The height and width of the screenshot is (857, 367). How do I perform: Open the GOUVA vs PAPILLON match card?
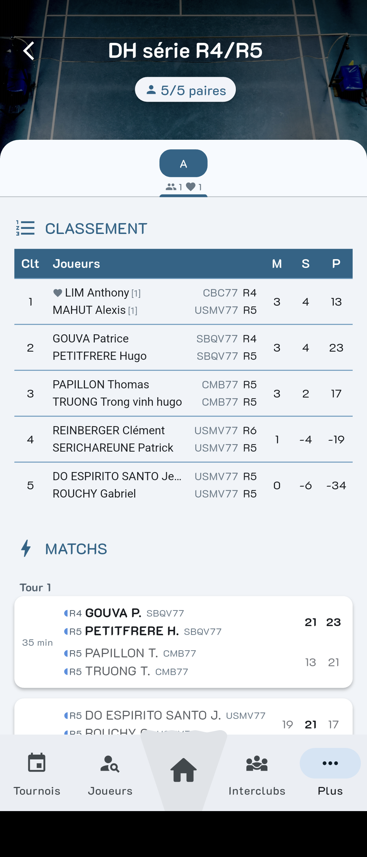[x=183, y=642]
